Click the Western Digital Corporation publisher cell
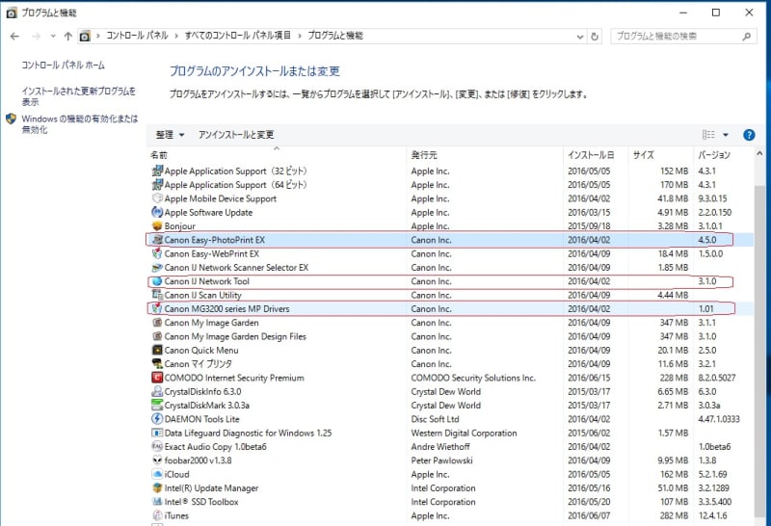The image size is (771, 526). (x=464, y=433)
